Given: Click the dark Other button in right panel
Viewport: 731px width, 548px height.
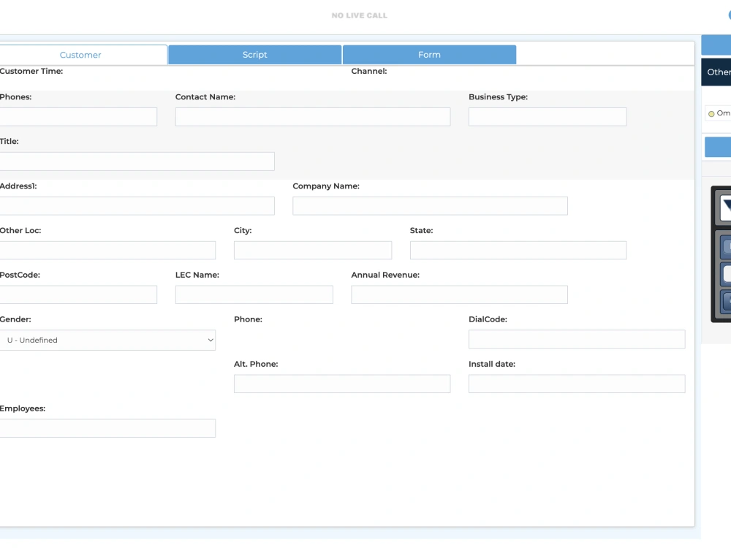Looking at the screenshot, I should (719, 72).
